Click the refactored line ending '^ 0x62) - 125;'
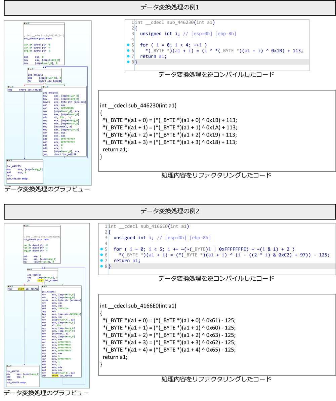Screen dimensions: 336x401 pos(169,342)
